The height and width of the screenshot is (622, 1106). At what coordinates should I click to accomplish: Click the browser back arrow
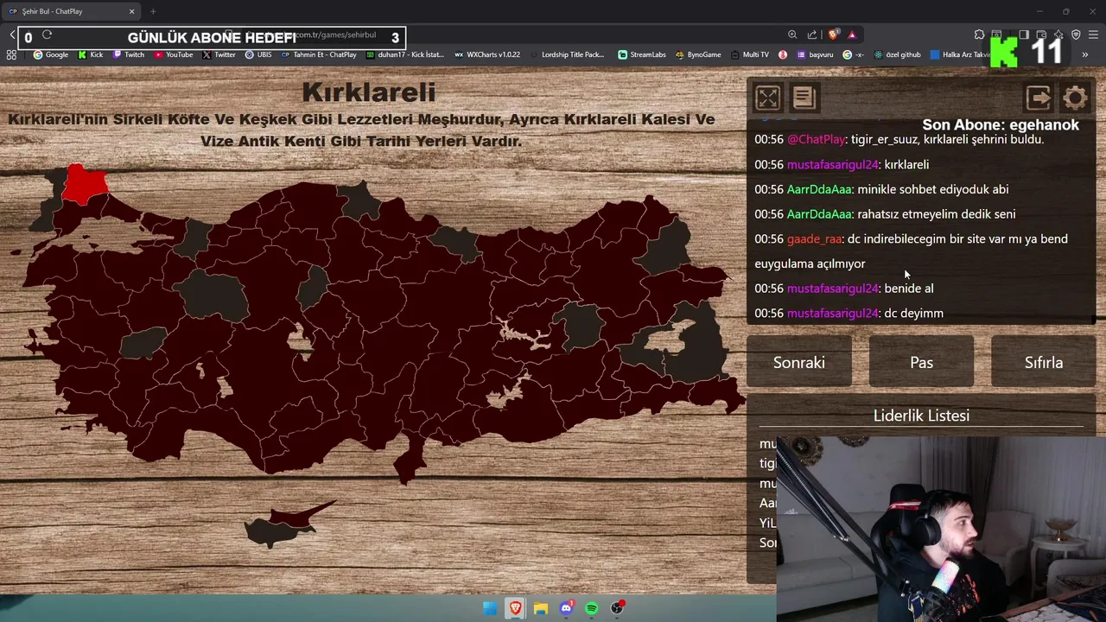click(12, 35)
